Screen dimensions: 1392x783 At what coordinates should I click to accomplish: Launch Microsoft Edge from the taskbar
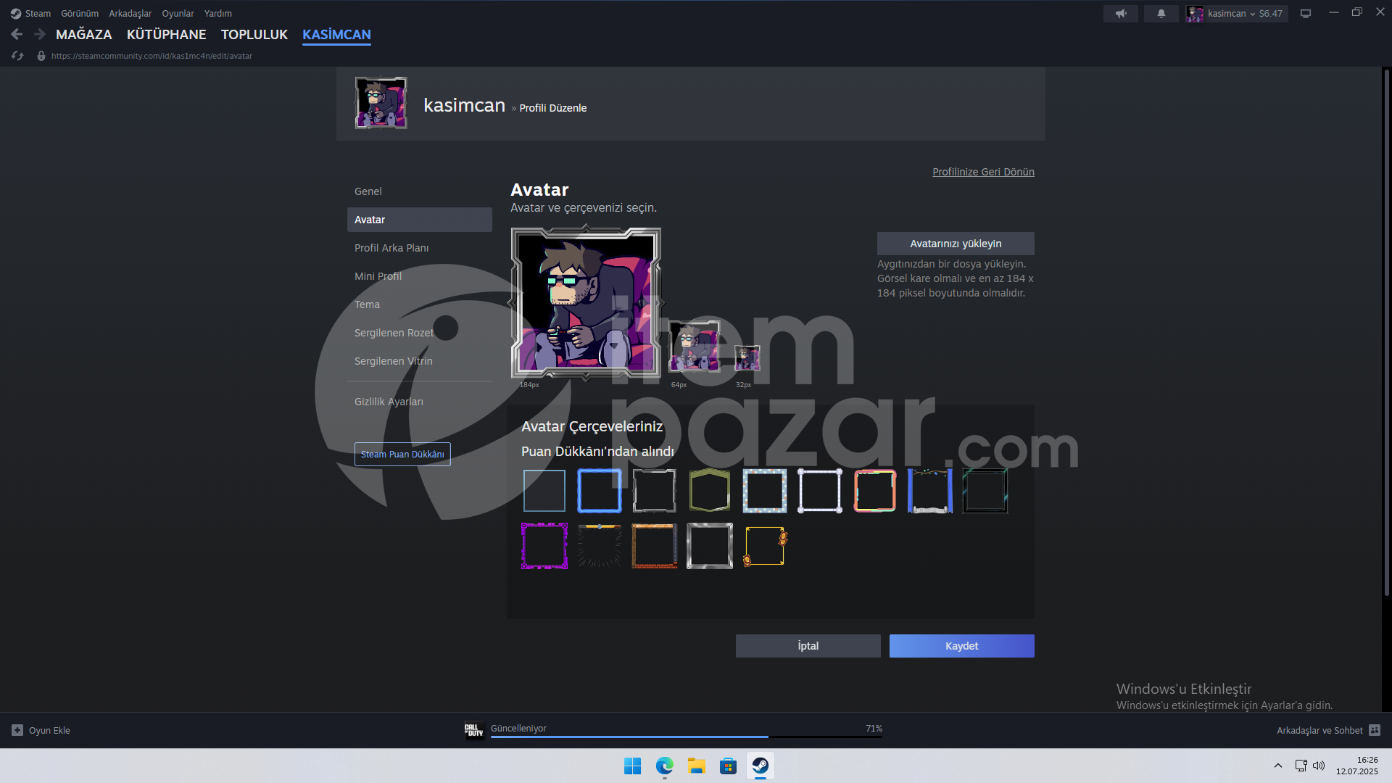click(664, 766)
